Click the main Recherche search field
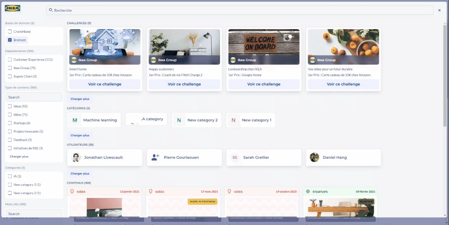 (x=242, y=10)
